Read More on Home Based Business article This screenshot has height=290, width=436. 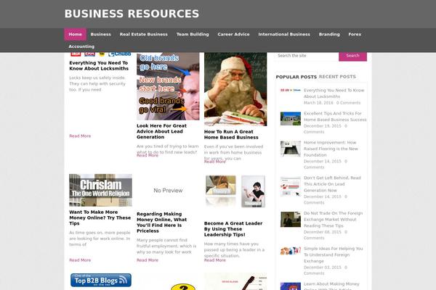(214, 162)
